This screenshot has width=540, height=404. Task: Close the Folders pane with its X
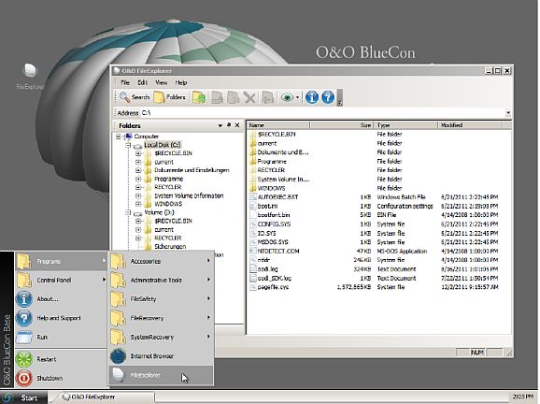pos(237,125)
